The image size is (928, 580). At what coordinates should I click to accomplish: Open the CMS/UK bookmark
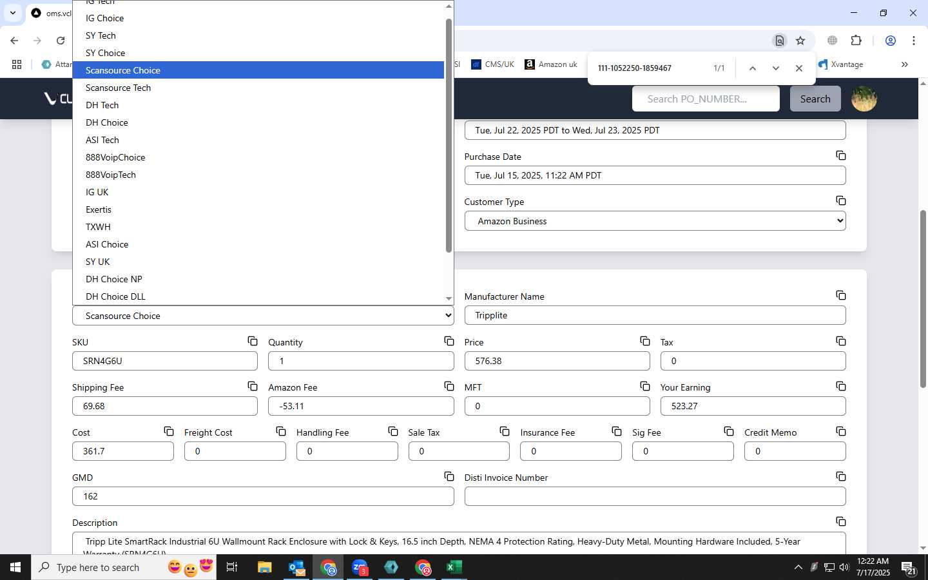coord(493,64)
